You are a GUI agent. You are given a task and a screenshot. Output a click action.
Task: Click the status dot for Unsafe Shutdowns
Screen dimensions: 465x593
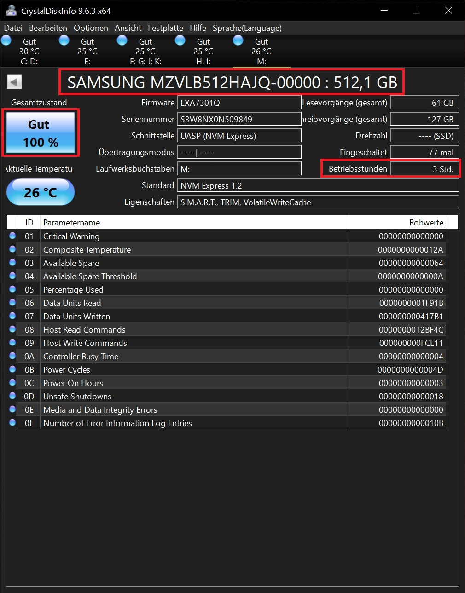coord(12,396)
